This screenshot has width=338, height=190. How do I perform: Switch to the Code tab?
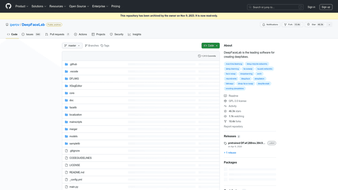[x=12, y=34]
